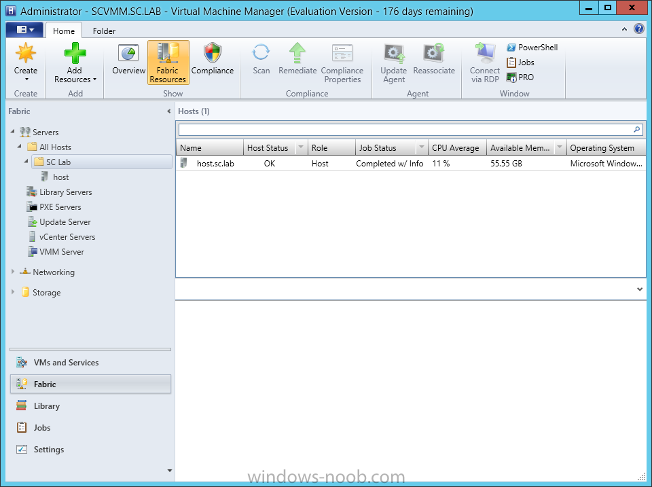The height and width of the screenshot is (487, 652).
Task: Collapse the All Hosts tree node
Action: tap(20, 147)
